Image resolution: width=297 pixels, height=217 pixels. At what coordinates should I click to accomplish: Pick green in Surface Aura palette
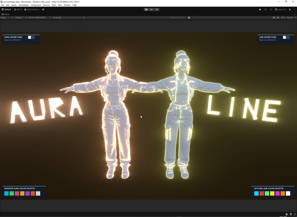pos(12,193)
